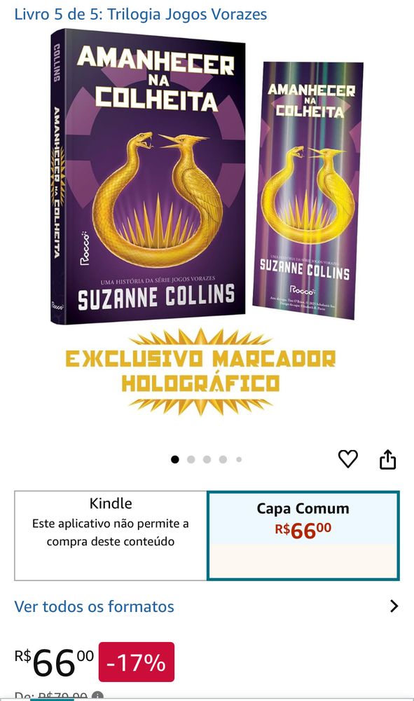
Task: Tap the crossed-out original price
Action: pos(62,697)
